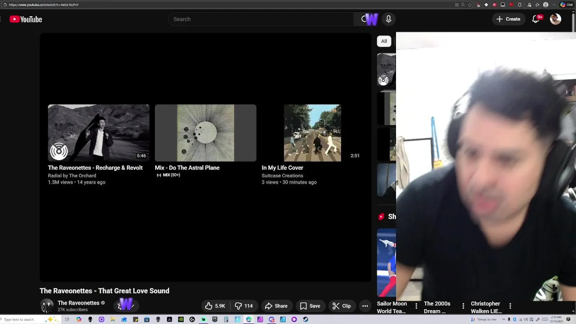Open the Steam icon on the taskbar
576x324 pixels.
pos(306,319)
